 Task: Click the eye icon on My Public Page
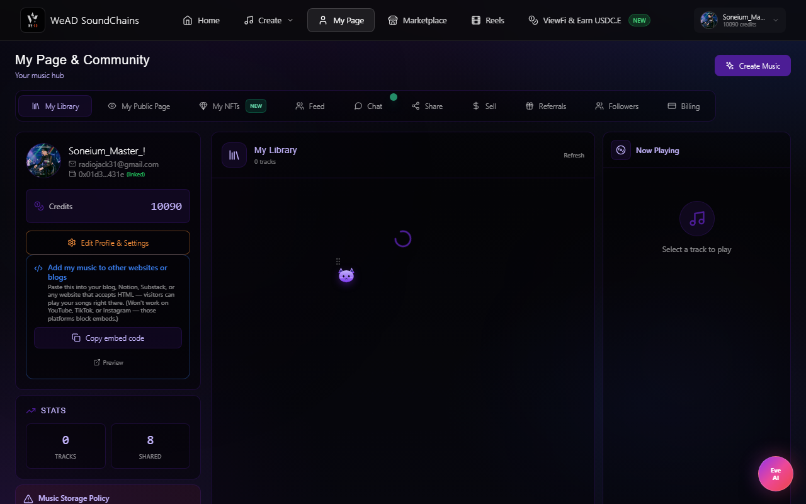click(x=112, y=106)
